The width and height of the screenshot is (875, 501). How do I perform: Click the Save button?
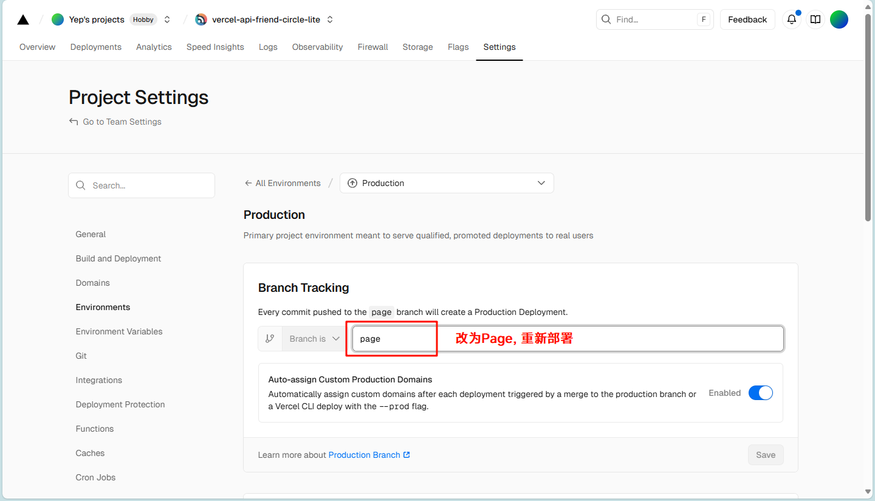[x=766, y=455]
